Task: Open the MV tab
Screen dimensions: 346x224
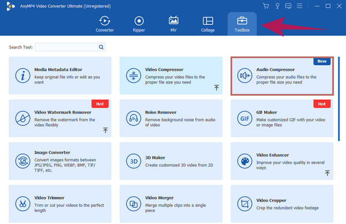Action: (x=174, y=24)
